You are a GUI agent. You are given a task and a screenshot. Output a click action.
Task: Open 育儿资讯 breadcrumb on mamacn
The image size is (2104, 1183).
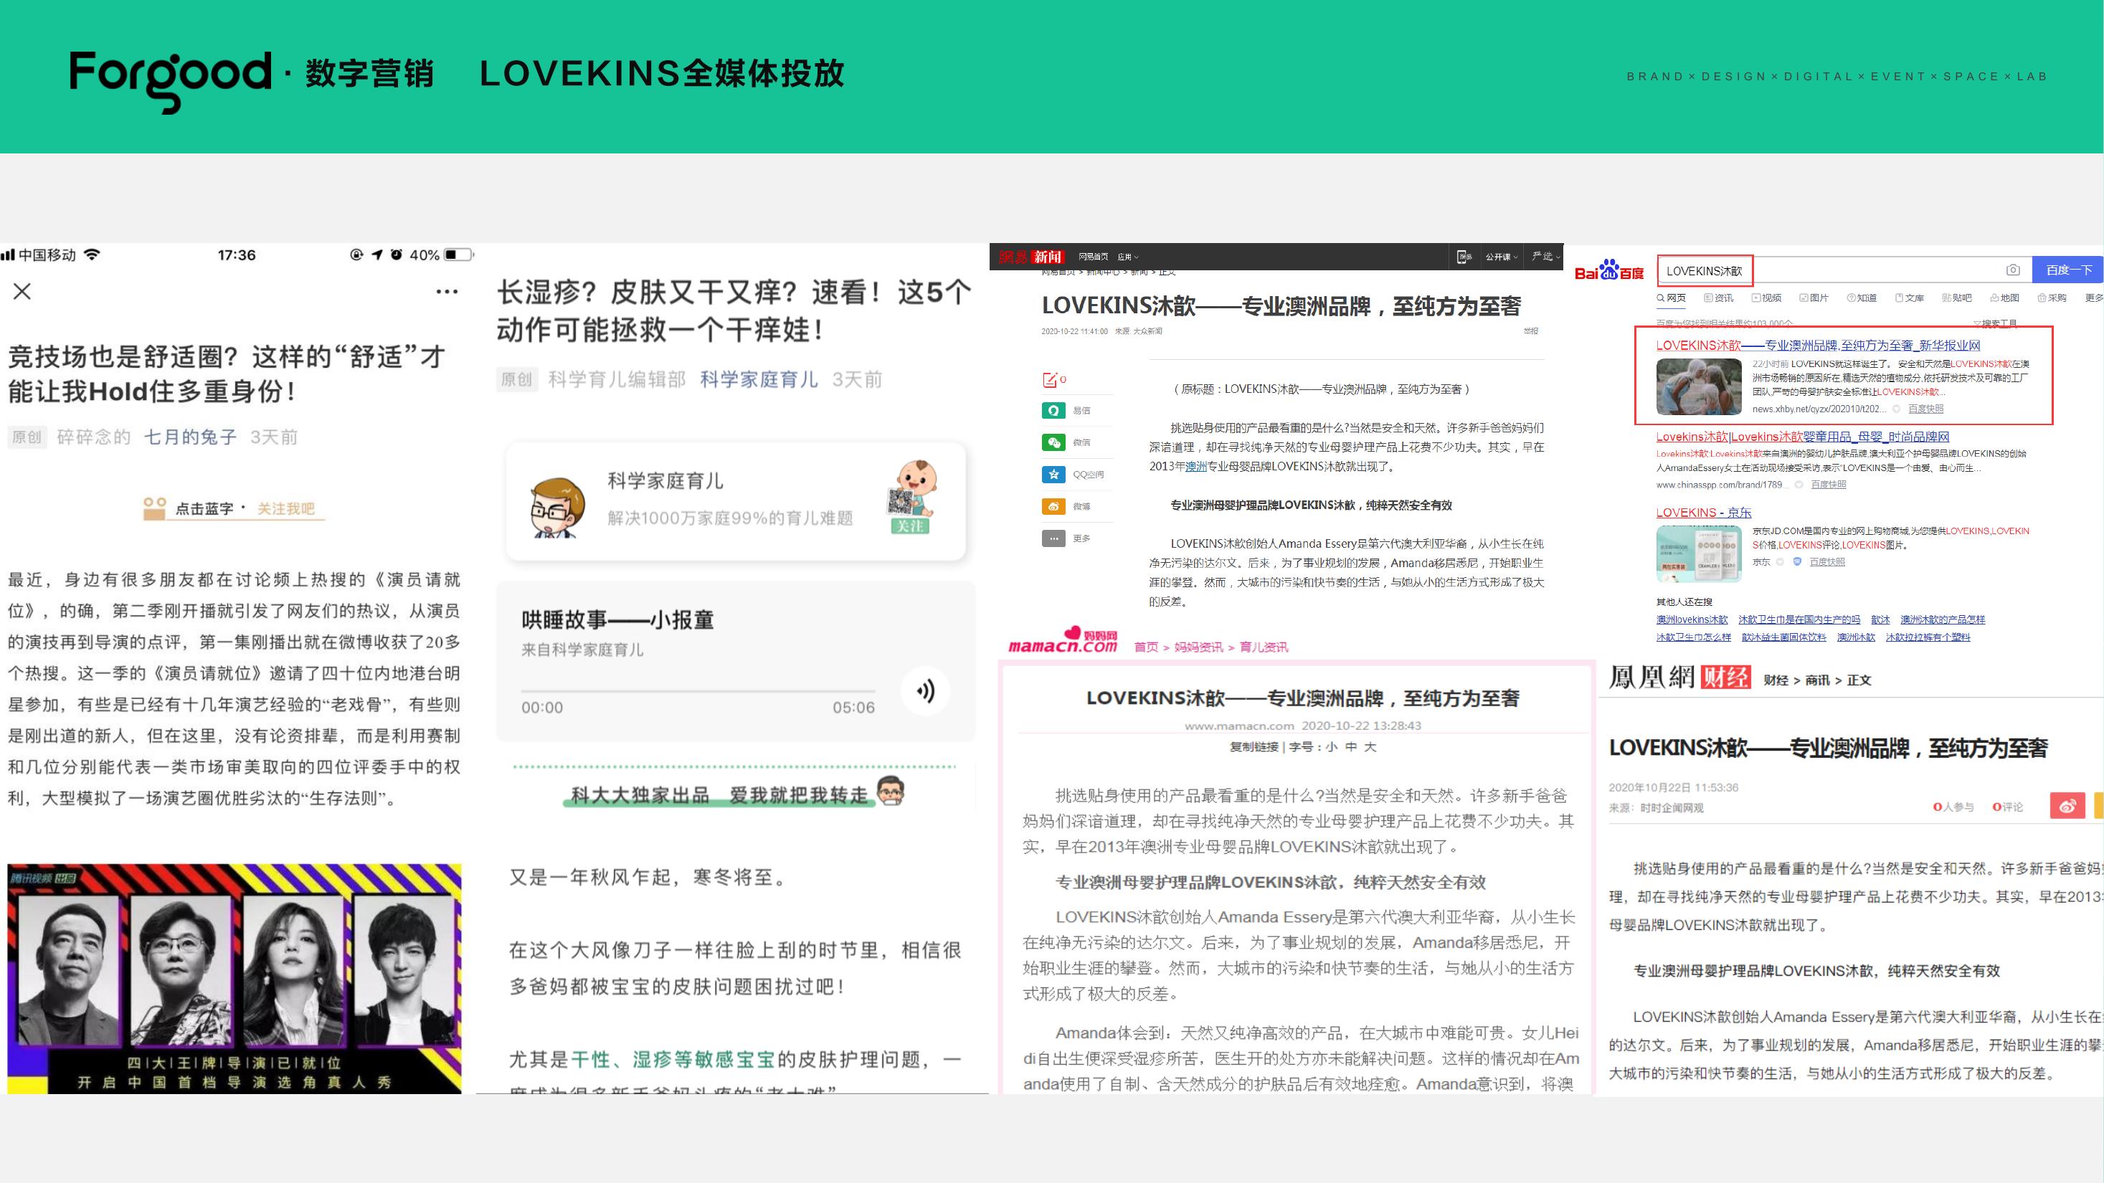tap(1264, 647)
